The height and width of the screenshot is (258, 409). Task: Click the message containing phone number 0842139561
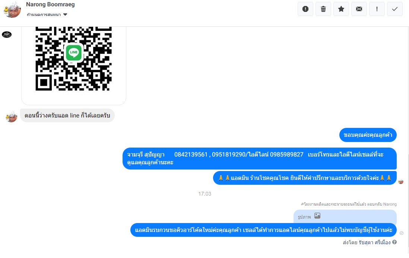(260, 158)
